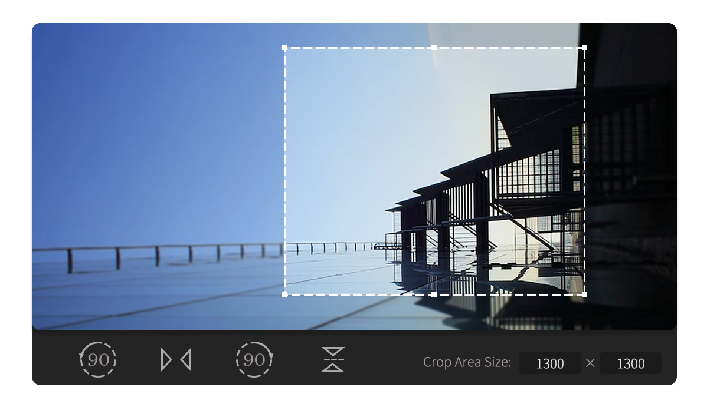Click the top-right crop corner handle
Screen dimensions: 707x397
pyautogui.click(x=584, y=47)
